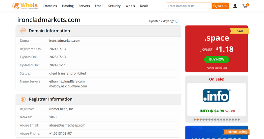Click the Name Servers label
This screenshot has height=139, width=264.
pos(30,81)
